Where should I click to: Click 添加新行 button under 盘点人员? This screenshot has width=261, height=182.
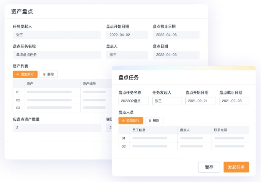[130, 121]
